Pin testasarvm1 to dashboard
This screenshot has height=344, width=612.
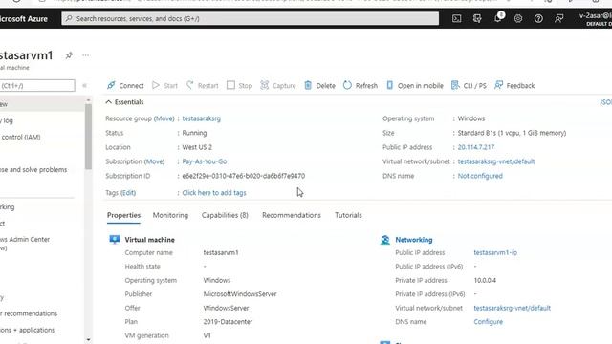pos(69,55)
